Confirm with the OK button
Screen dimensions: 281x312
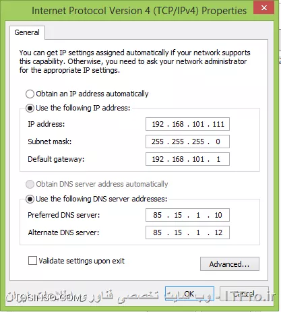pos(189,294)
